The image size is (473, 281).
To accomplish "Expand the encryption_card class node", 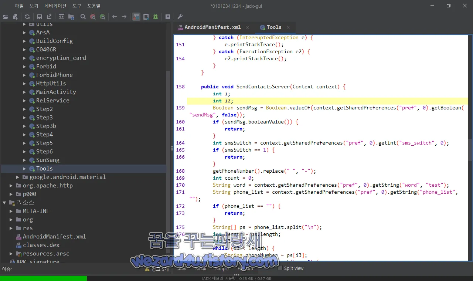I will pos(24,58).
